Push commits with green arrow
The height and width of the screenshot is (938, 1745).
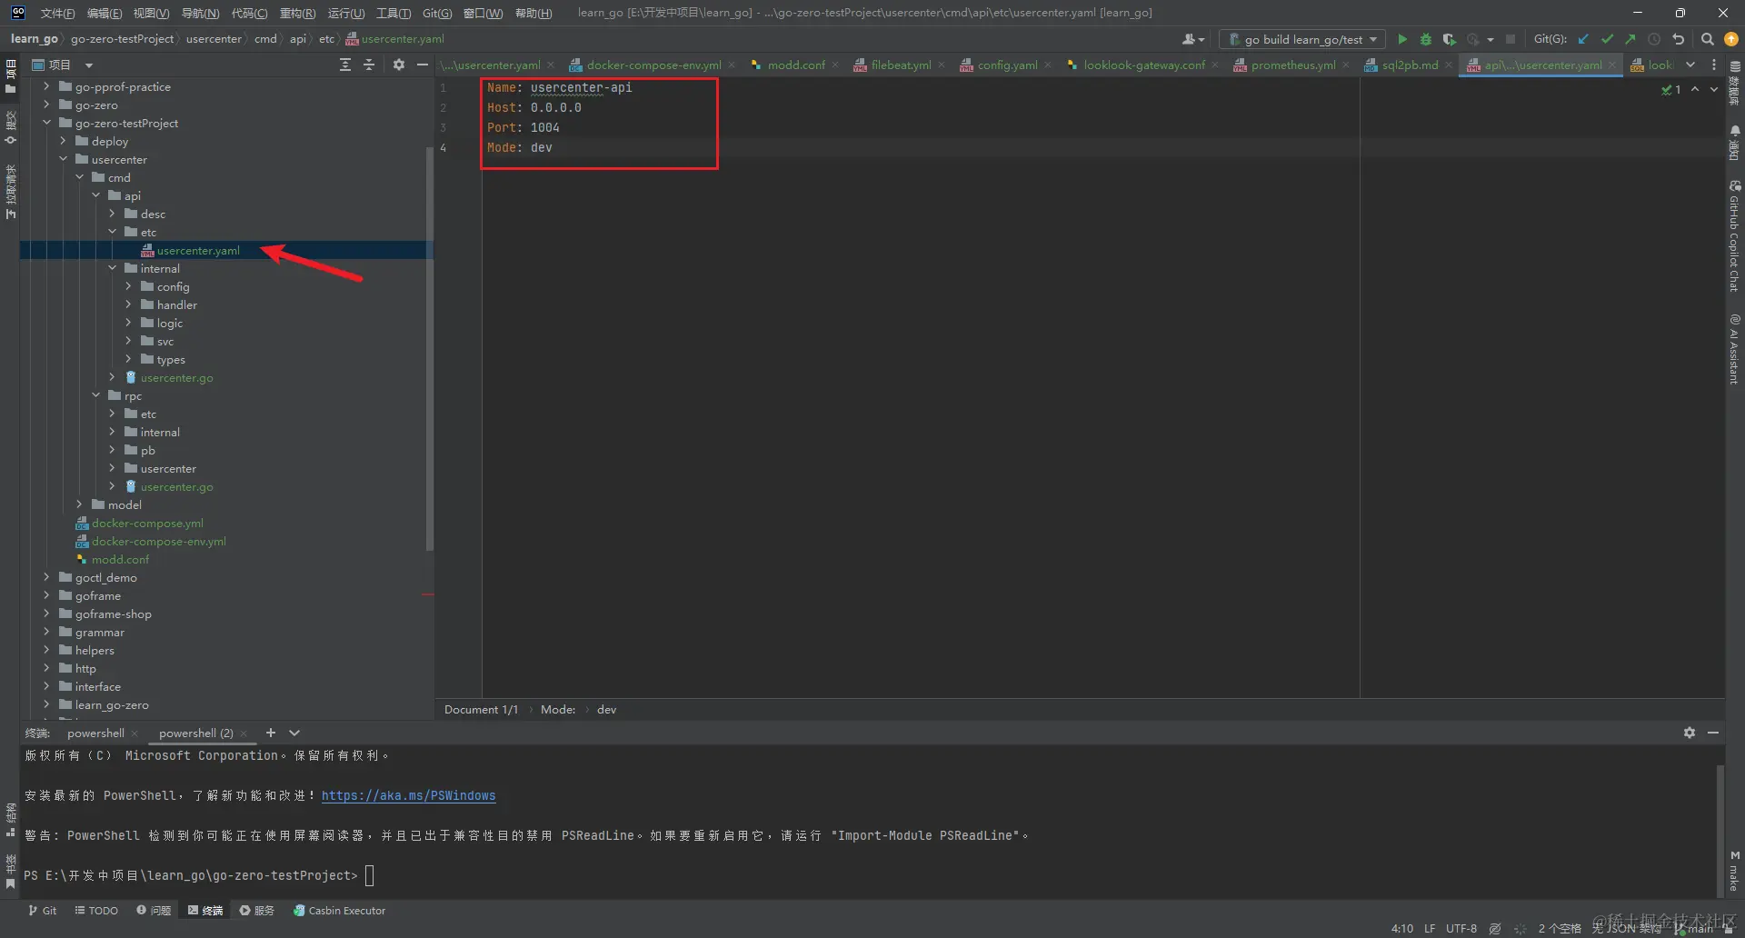point(1630,39)
